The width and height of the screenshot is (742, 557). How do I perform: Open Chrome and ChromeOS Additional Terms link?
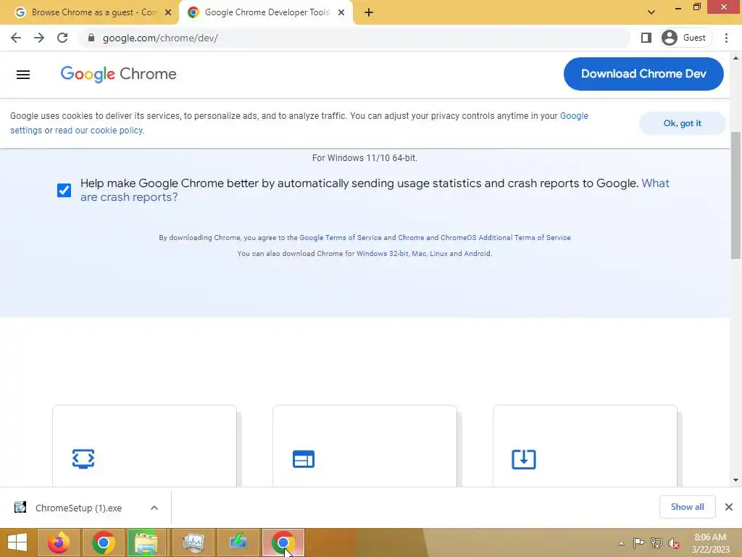point(484,238)
